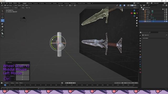
Task: Open the Modifier properties wrench tab
Action: pos(140,57)
